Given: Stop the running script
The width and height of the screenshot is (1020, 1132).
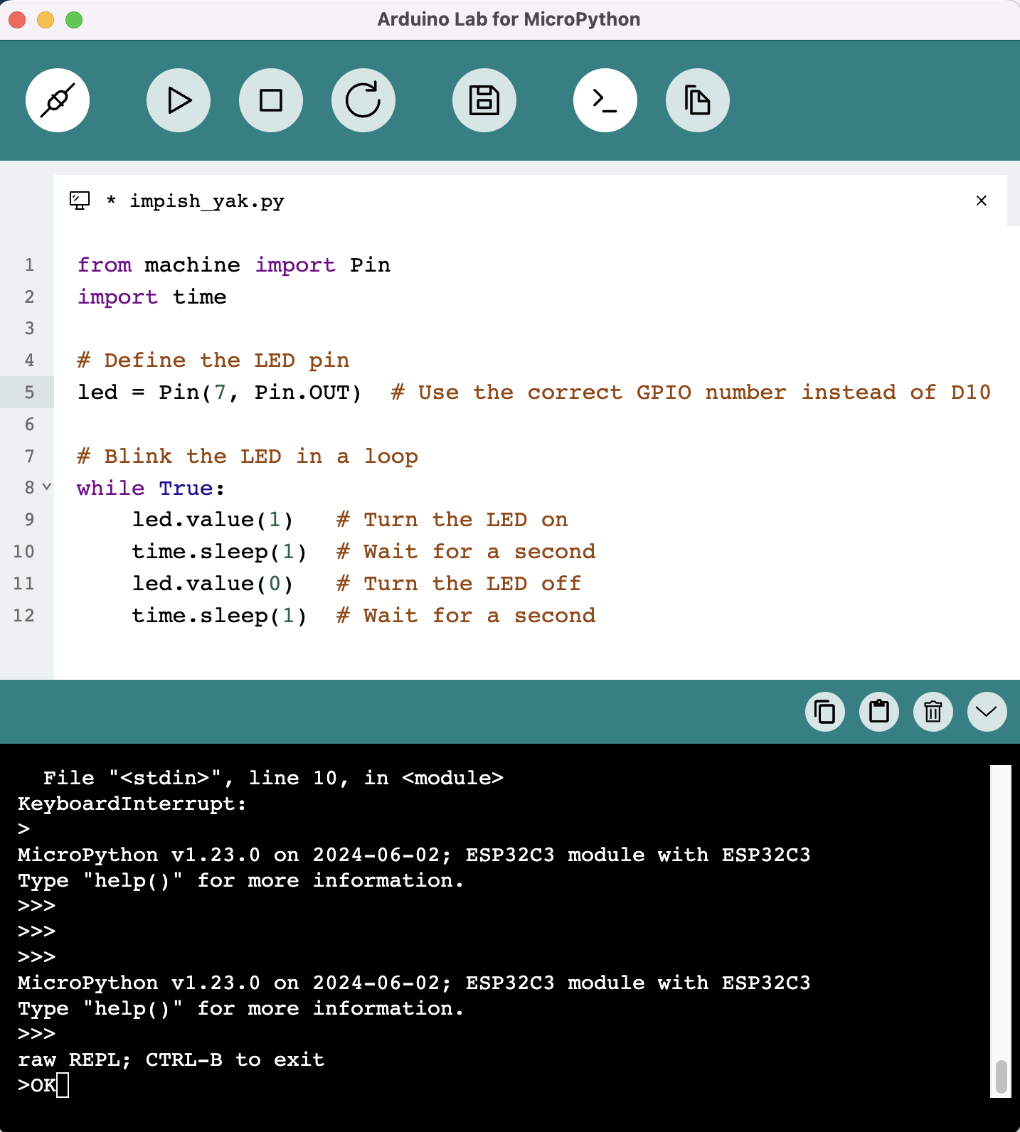Looking at the screenshot, I should point(271,100).
